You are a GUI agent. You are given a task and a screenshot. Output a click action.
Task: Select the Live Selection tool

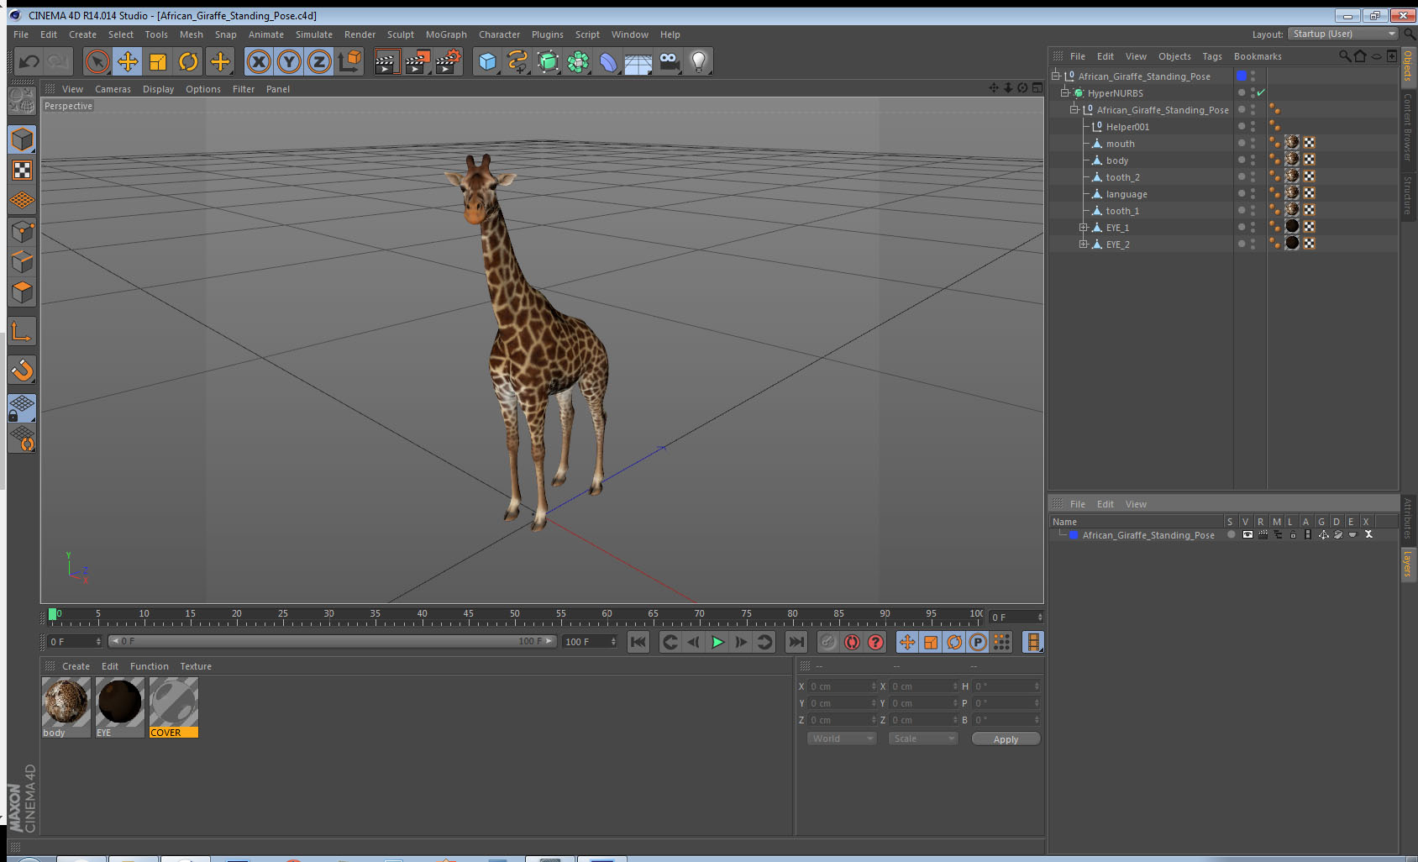[x=97, y=61]
